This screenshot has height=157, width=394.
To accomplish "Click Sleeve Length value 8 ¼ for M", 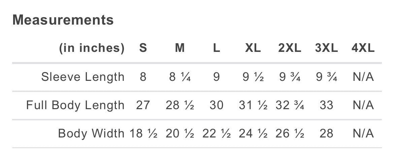I will pos(180,77).
